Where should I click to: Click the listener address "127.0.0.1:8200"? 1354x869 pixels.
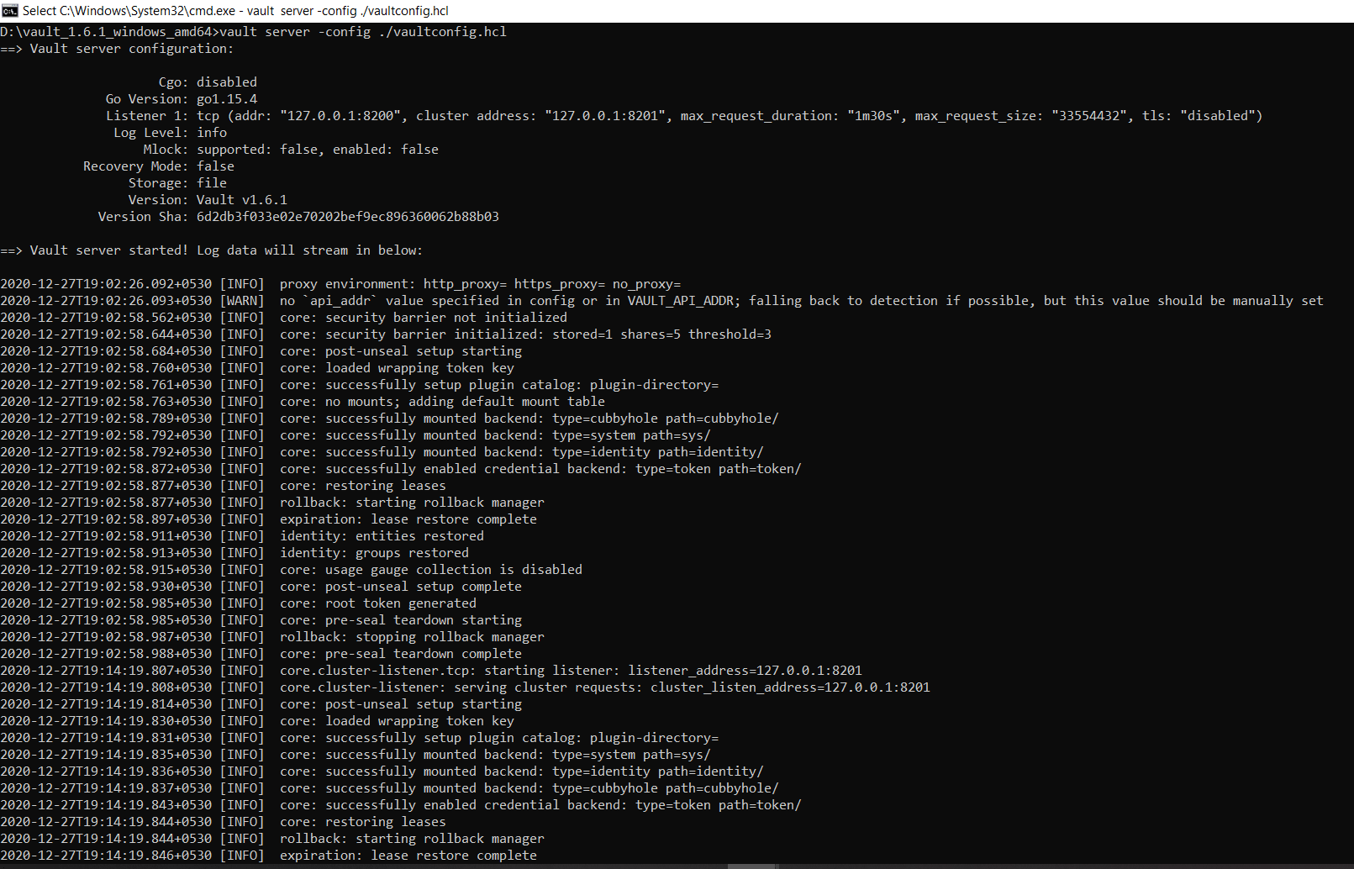344,116
